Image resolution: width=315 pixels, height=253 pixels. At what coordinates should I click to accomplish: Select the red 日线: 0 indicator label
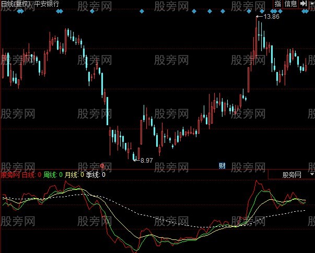tap(31, 175)
